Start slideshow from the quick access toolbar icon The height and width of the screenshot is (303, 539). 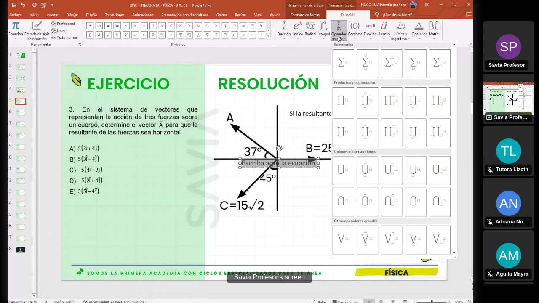[x=43, y=5]
